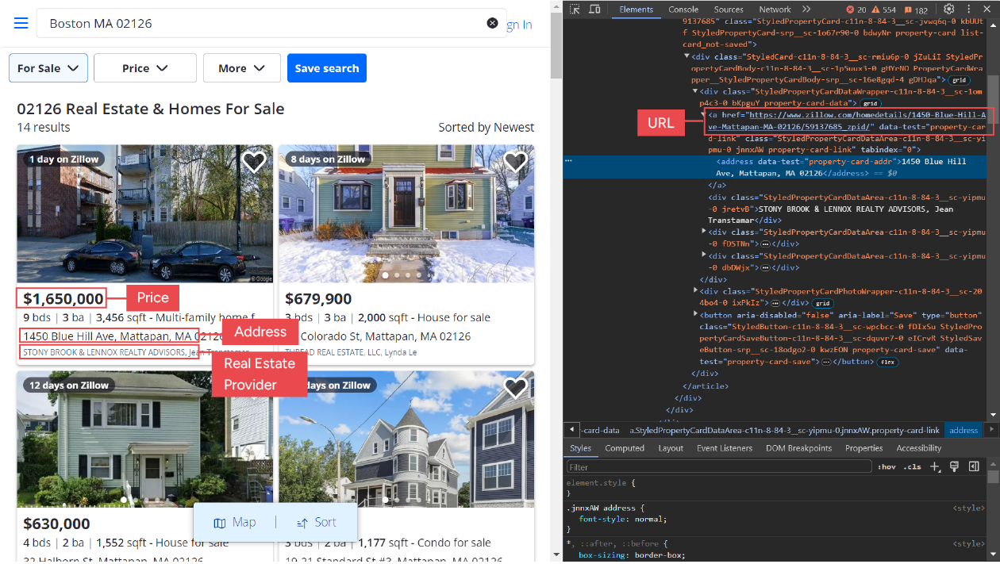
Task: Save the $1,650,000 listing with heart icon
Action: [x=253, y=163]
